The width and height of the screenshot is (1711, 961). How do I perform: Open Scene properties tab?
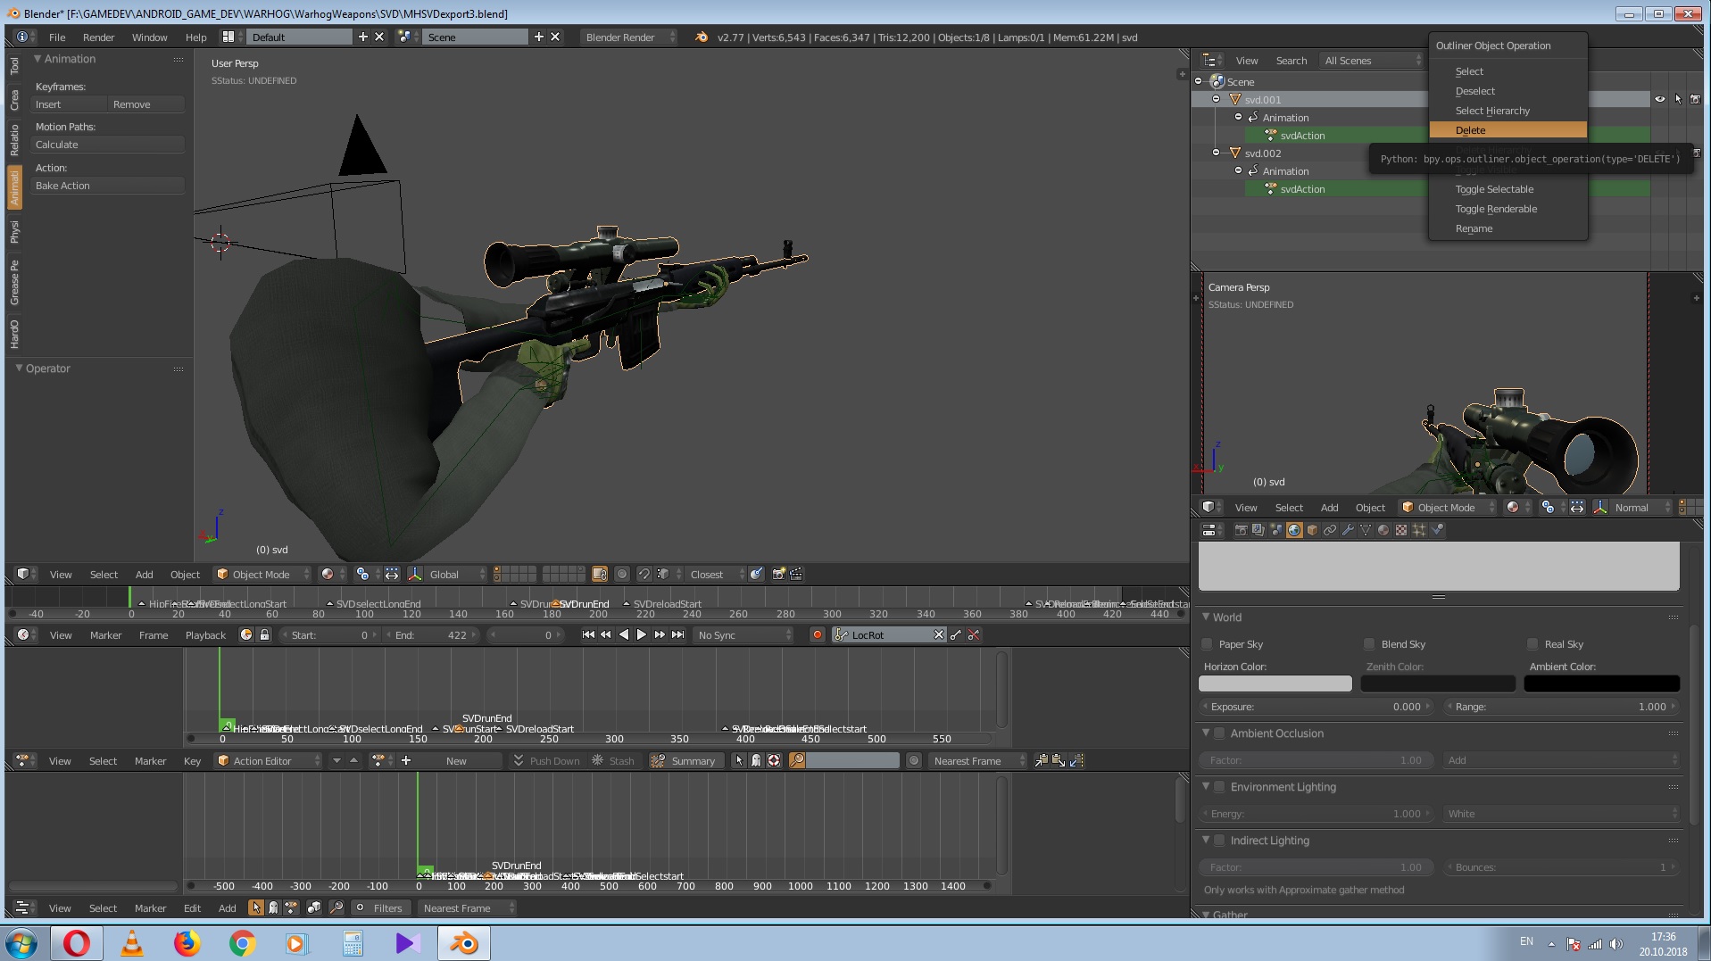(x=1276, y=530)
